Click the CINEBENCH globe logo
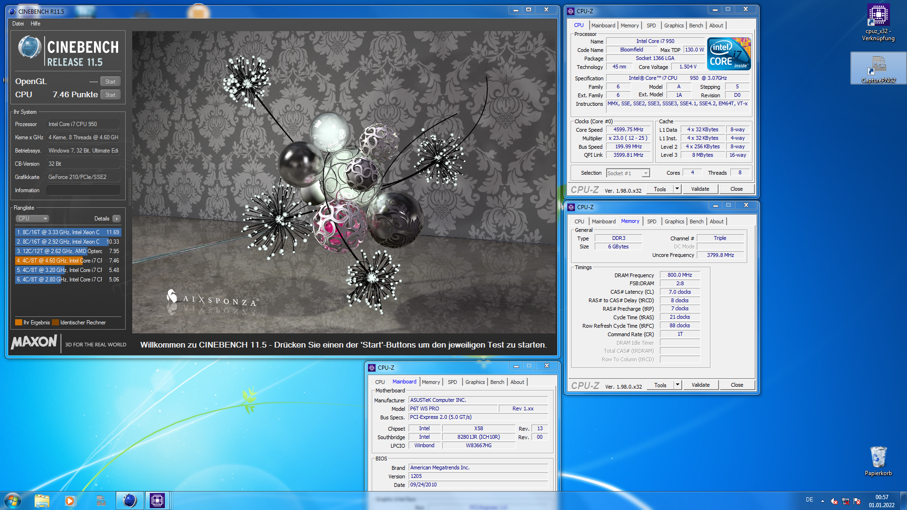This screenshot has width=907, height=510. [29, 47]
